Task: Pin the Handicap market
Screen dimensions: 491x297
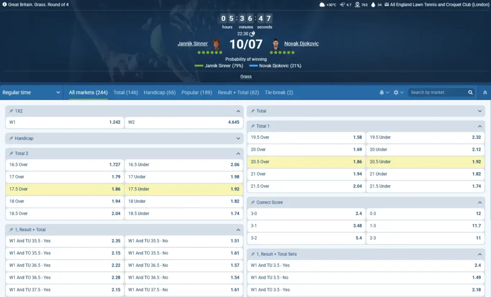Action: pos(11,138)
